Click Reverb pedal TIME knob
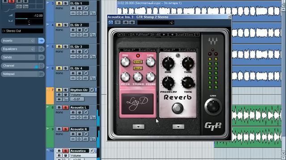Screen dimensions: 286x160 (x=188, y=63)
